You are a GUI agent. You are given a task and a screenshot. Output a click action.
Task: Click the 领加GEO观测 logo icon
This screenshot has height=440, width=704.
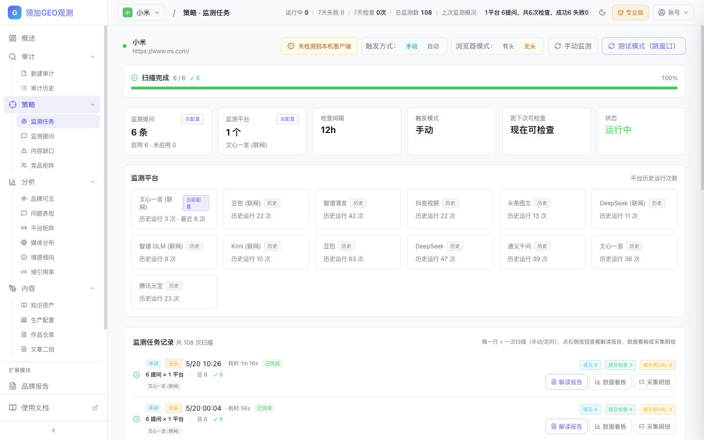(x=15, y=13)
